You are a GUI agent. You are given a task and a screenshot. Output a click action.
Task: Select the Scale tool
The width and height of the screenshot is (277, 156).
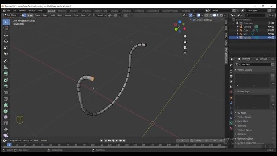click(x=6, y=48)
